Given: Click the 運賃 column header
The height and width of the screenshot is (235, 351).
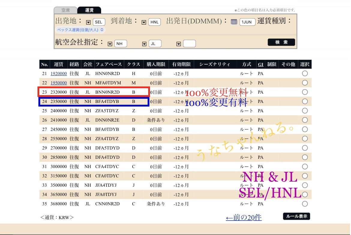Looking at the screenshot, I should 58,64.
